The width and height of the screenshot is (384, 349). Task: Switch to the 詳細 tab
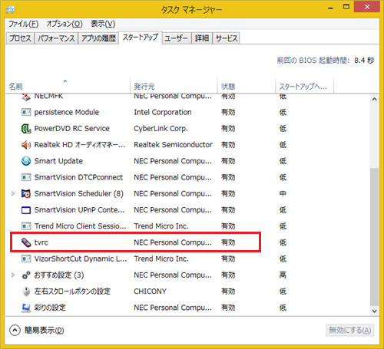(202, 38)
